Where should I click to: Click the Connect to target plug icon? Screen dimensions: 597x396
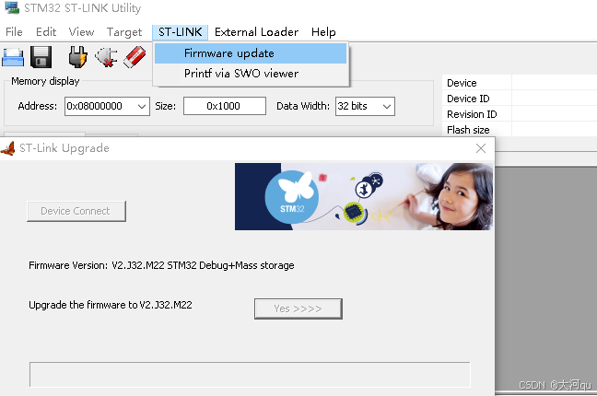77,57
